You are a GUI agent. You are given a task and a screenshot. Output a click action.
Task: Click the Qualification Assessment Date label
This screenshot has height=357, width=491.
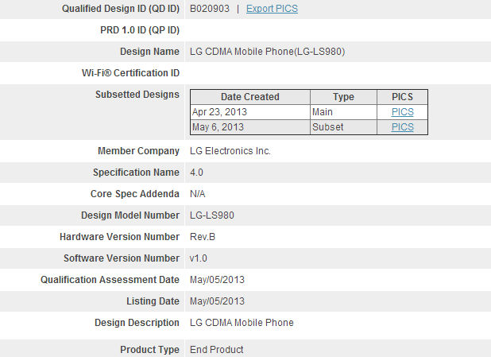(110, 280)
